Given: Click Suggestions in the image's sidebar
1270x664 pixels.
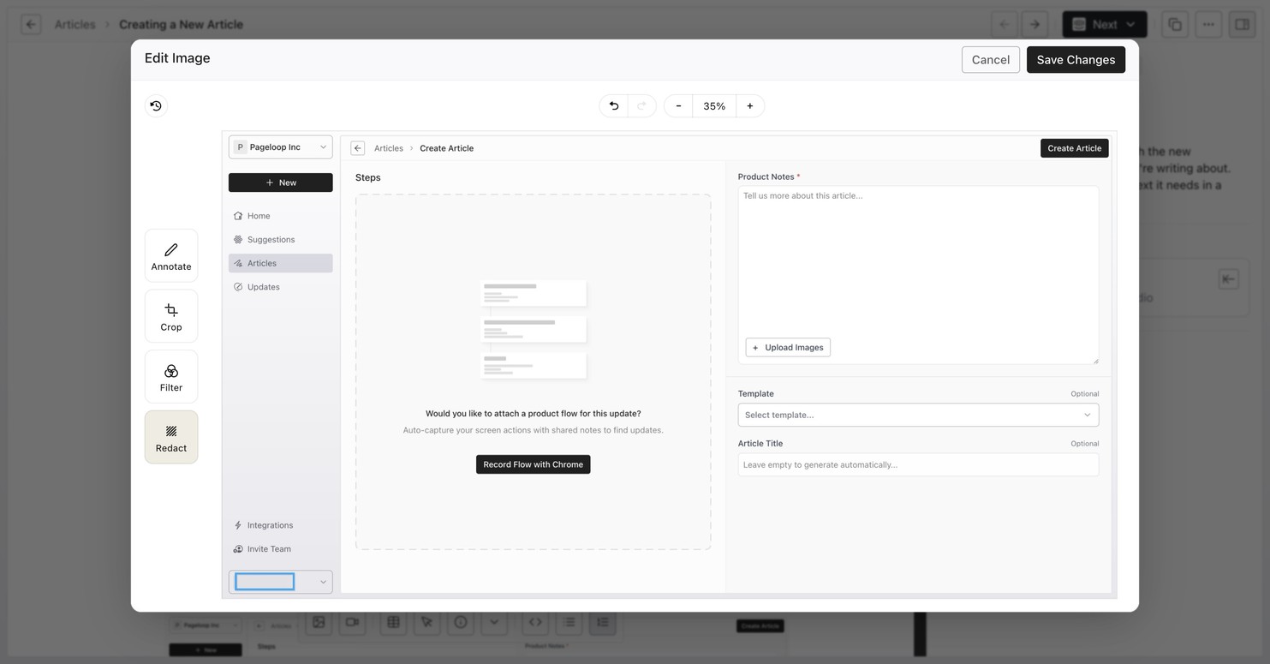Looking at the screenshot, I should [281, 240].
